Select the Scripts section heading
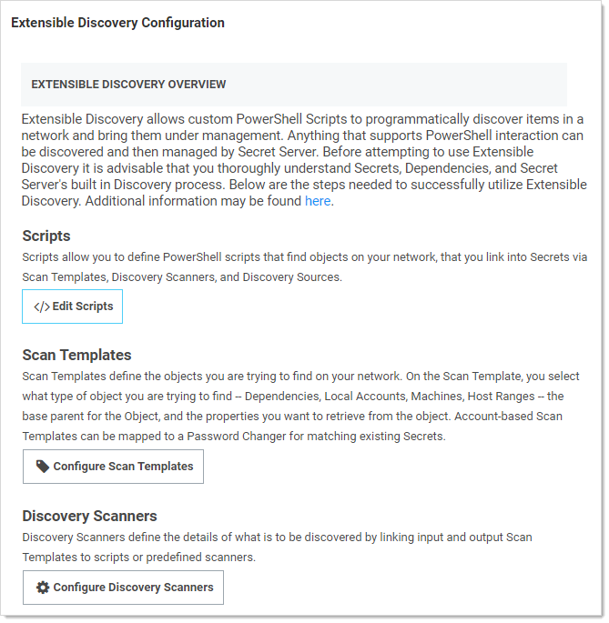 pyautogui.click(x=46, y=236)
